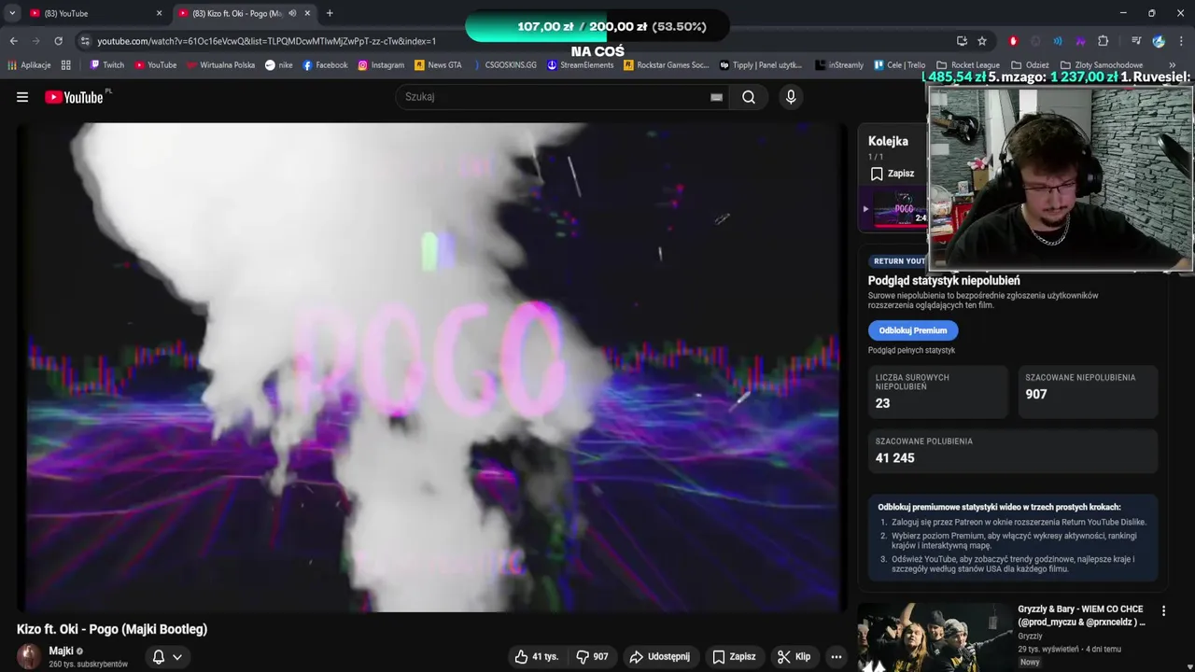Like the video with thumbs-up button

point(536,656)
